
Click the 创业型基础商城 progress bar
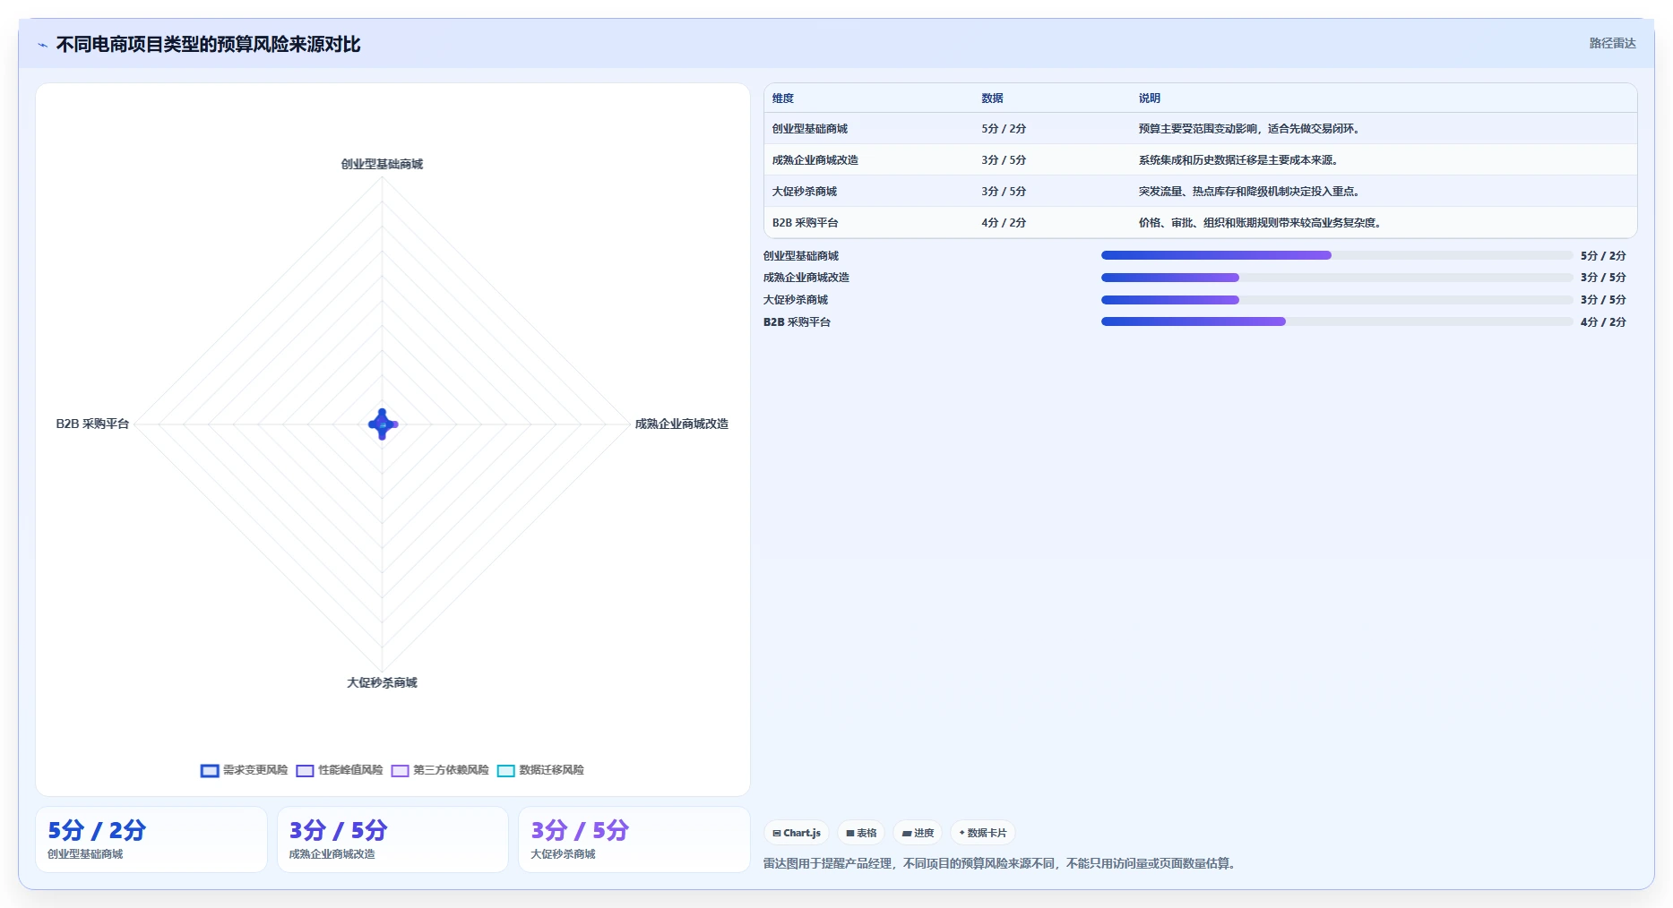1337,255
